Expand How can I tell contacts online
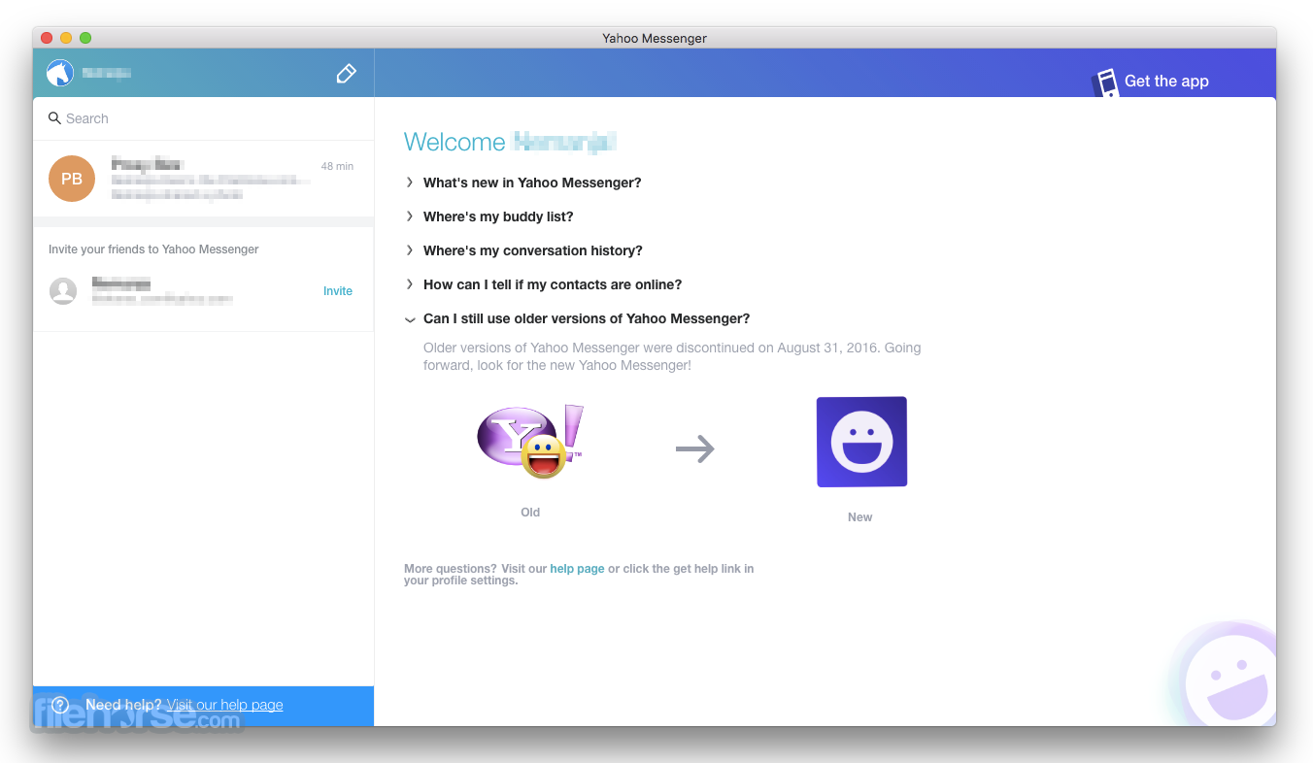Image resolution: width=1313 pixels, height=763 pixels. (x=553, y=284)
